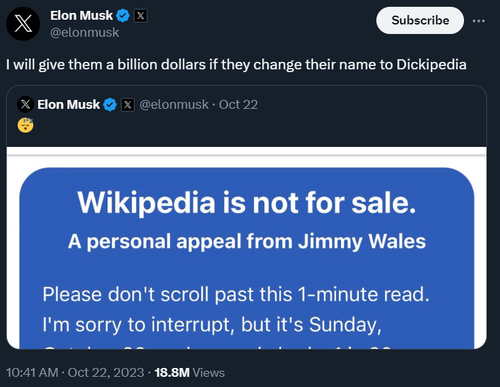Image resolution: width=500 pixels, height=387 pixels.
Task: Click "A personal appeal from Jimmy Wales" text
Action: [246, 241]
